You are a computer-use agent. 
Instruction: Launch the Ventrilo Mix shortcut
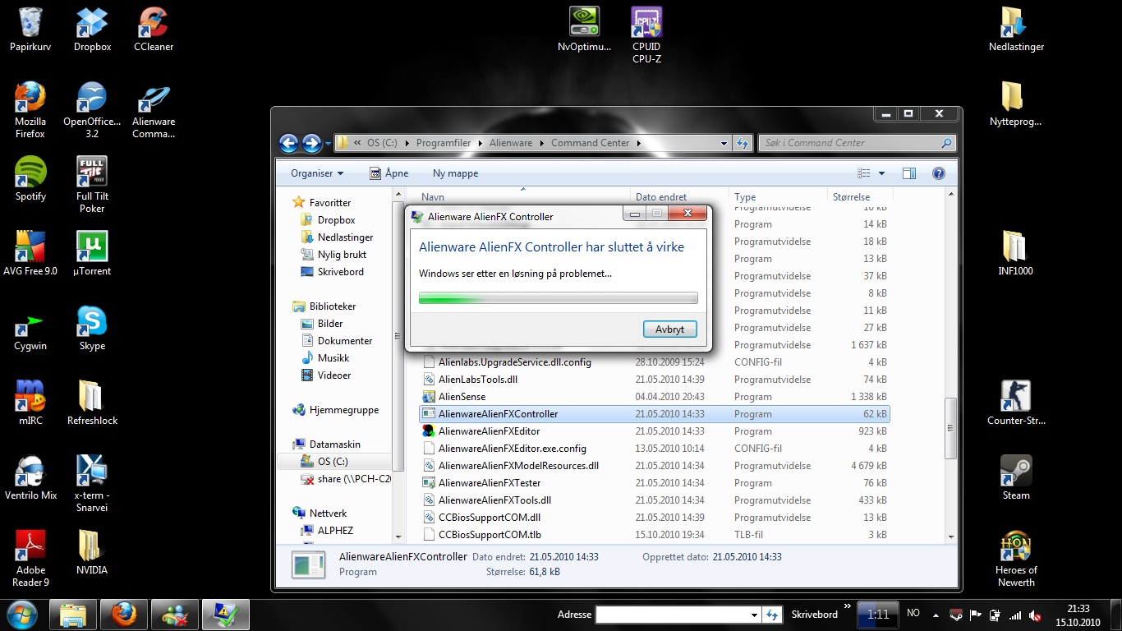(x=30, y=477)
